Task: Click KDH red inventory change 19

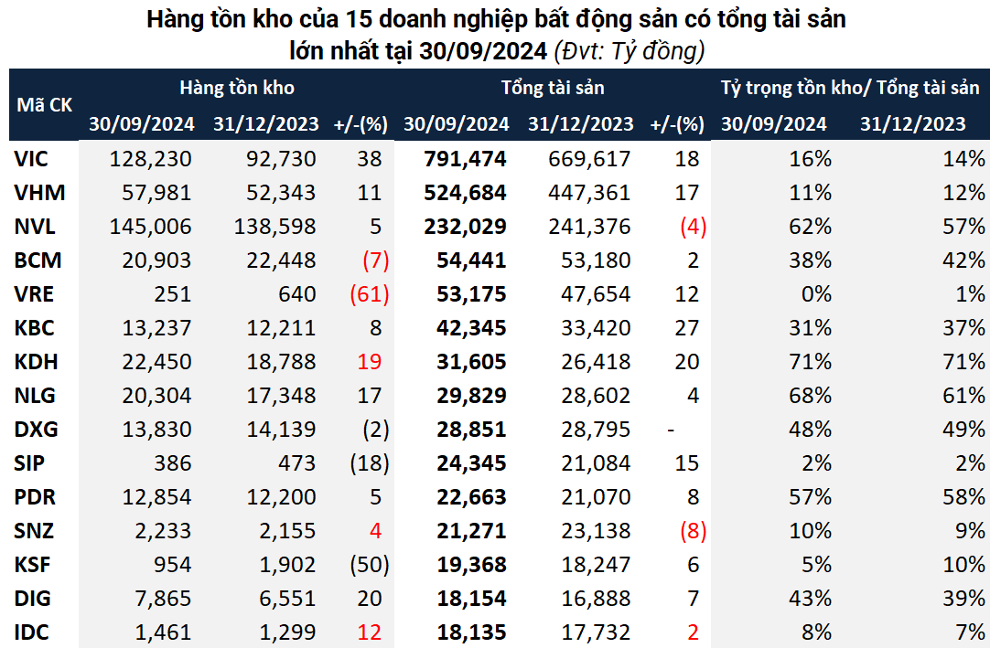Action: pos(370,362)
